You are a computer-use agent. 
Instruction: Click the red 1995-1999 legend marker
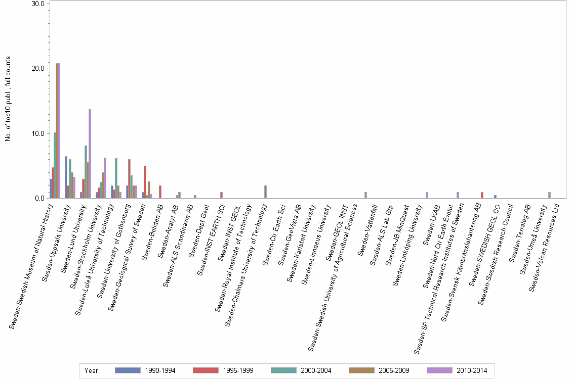coord(205,370)
